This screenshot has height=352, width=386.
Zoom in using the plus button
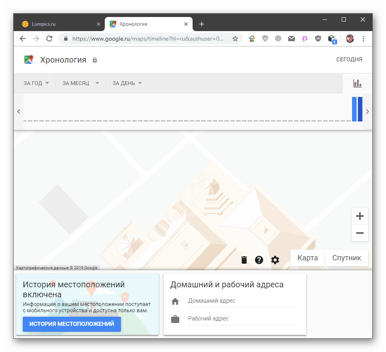[359, 216]
